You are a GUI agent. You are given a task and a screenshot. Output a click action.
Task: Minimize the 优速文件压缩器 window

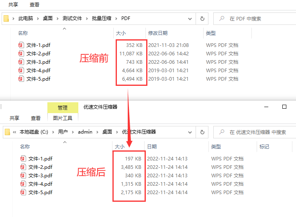(x=266, y=107)
